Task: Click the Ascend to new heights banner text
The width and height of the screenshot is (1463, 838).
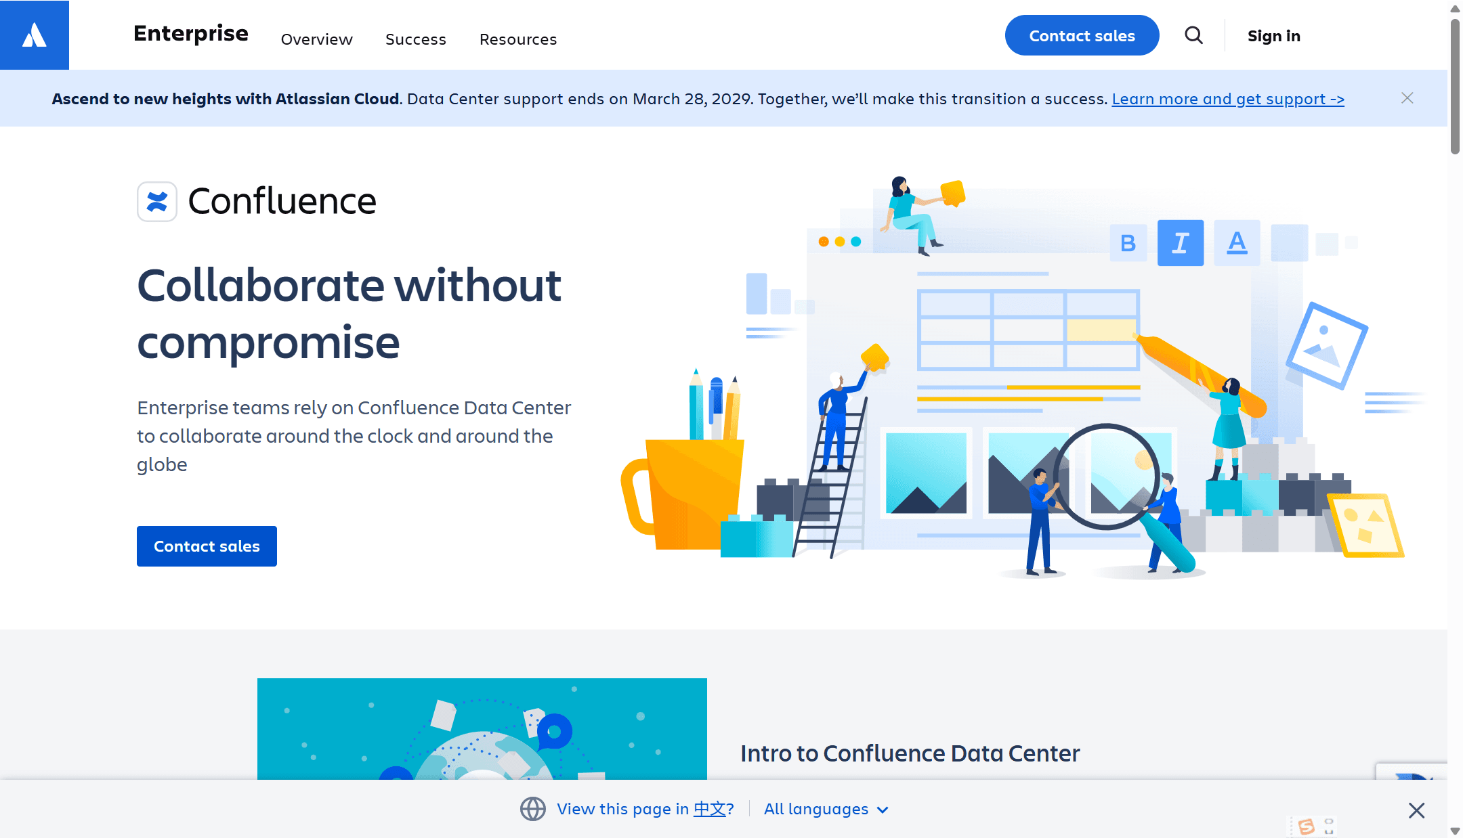Action: [x=226, y=99]
